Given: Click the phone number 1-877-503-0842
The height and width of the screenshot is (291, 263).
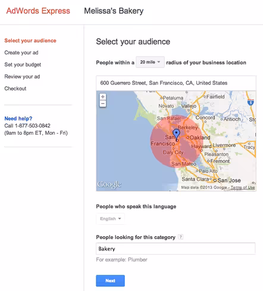Looking at the screenshot, I should click(x=33, y=126).
